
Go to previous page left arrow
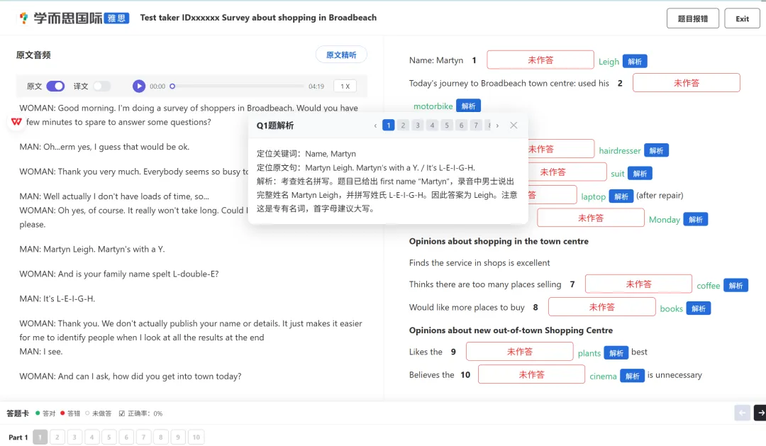point(742,413)
